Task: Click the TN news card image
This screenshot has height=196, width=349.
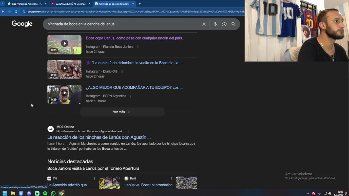Action: coord(109,183)
